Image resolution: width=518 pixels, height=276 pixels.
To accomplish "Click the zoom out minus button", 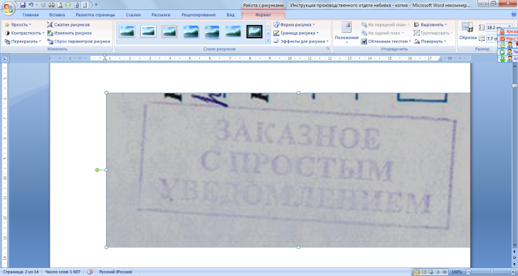I will coord(467,272).
